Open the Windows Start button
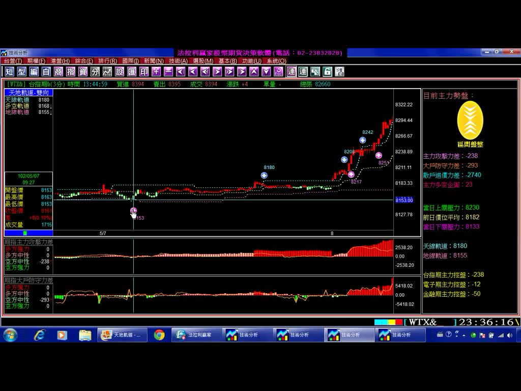 click(10, 335)
